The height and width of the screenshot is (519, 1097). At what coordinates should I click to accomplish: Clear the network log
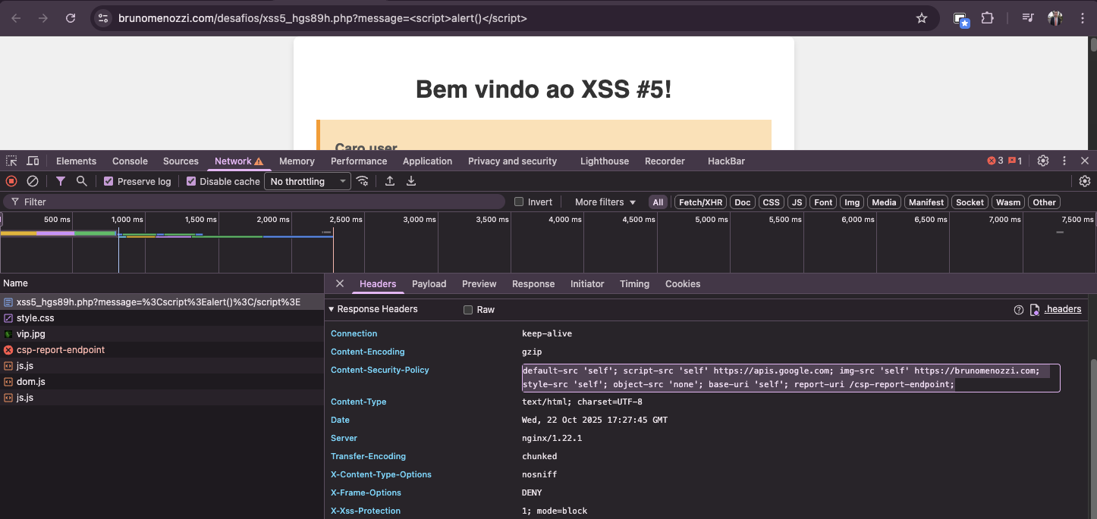[33, 181]
